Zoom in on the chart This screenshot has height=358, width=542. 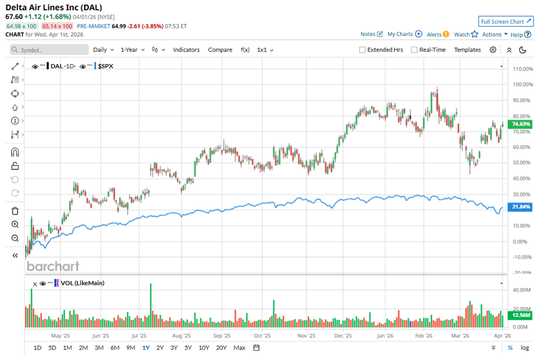click(15, 225)
